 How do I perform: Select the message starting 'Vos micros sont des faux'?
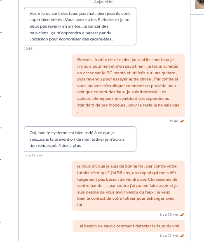coord(80,26)
